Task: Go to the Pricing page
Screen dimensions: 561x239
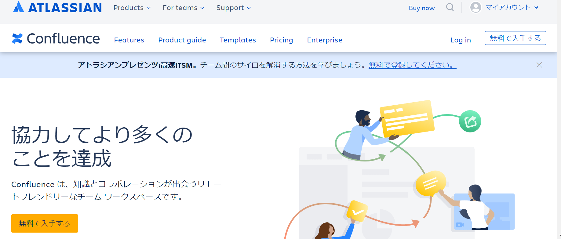Action: (282, 40)
